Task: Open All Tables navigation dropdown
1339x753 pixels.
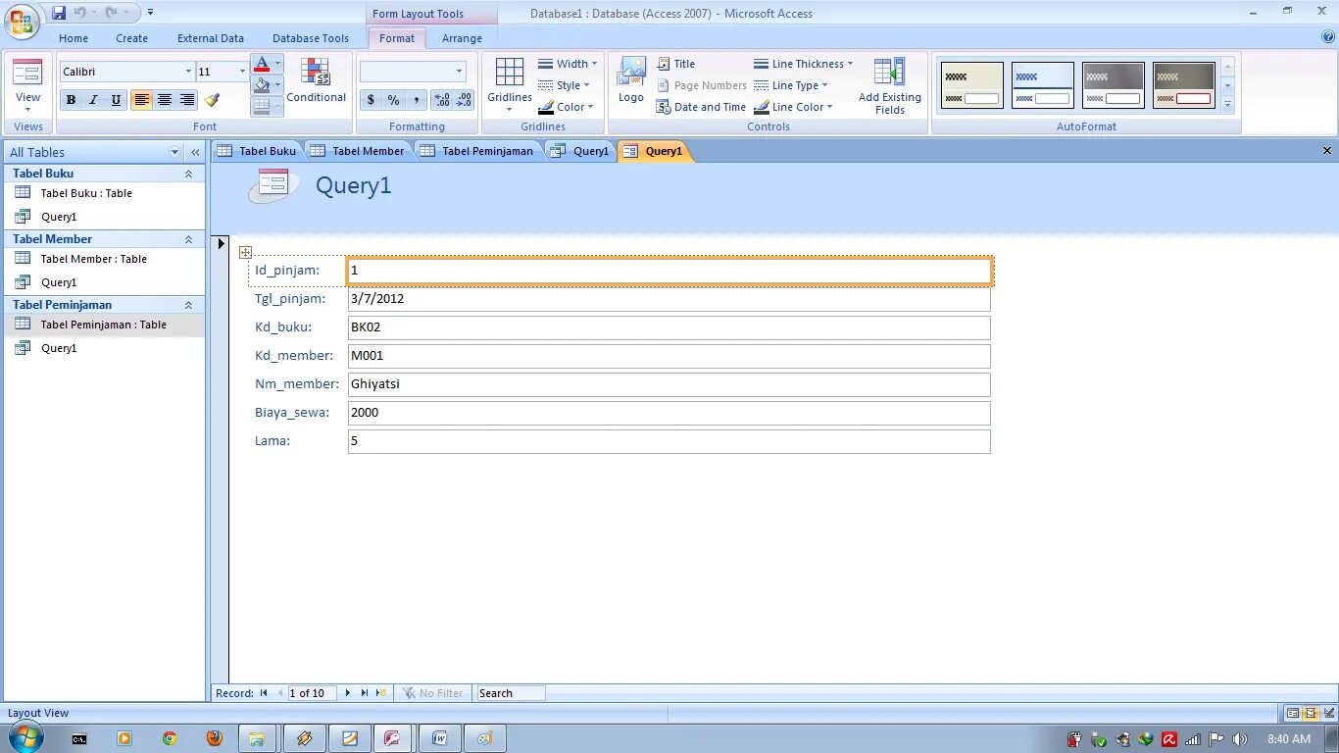Action: pyautogui.click(x=175, y=152)
